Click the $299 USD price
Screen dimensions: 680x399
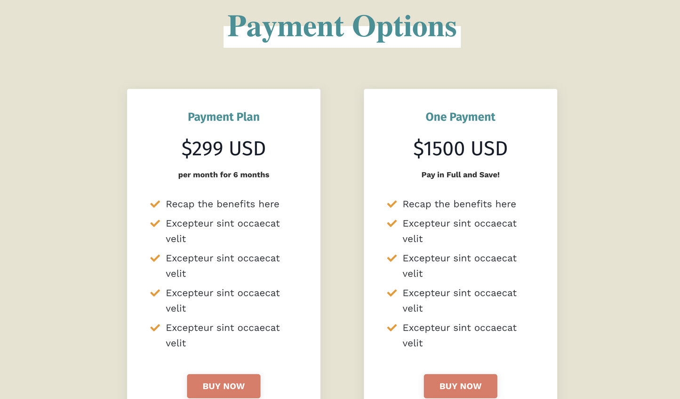tap(224, 149)
